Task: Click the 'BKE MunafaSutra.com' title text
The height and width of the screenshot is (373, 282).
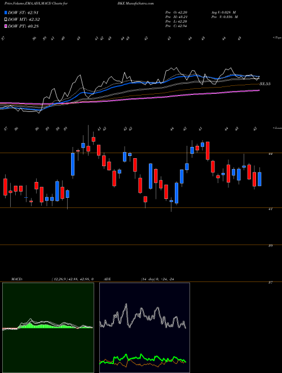Action: (x=135, y=3)
